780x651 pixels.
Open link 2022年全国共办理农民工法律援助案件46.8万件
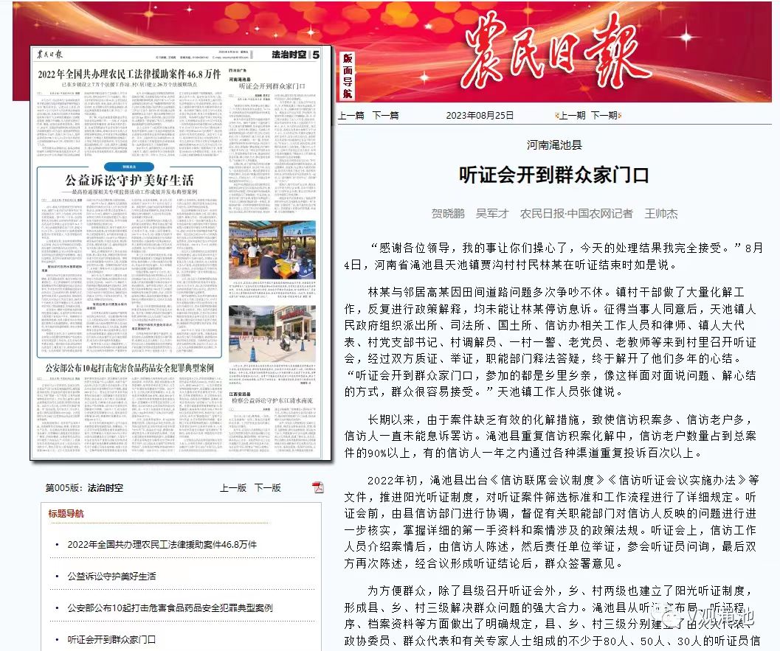point(162,544)
